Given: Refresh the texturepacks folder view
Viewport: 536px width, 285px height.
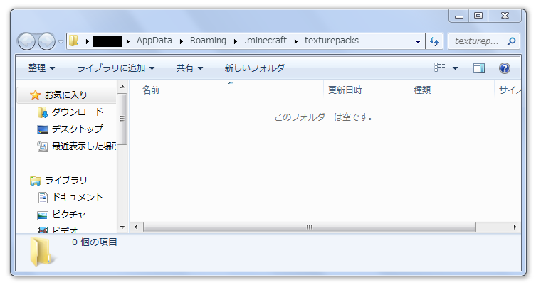Looking at the screenshot, I should (434, 41).
